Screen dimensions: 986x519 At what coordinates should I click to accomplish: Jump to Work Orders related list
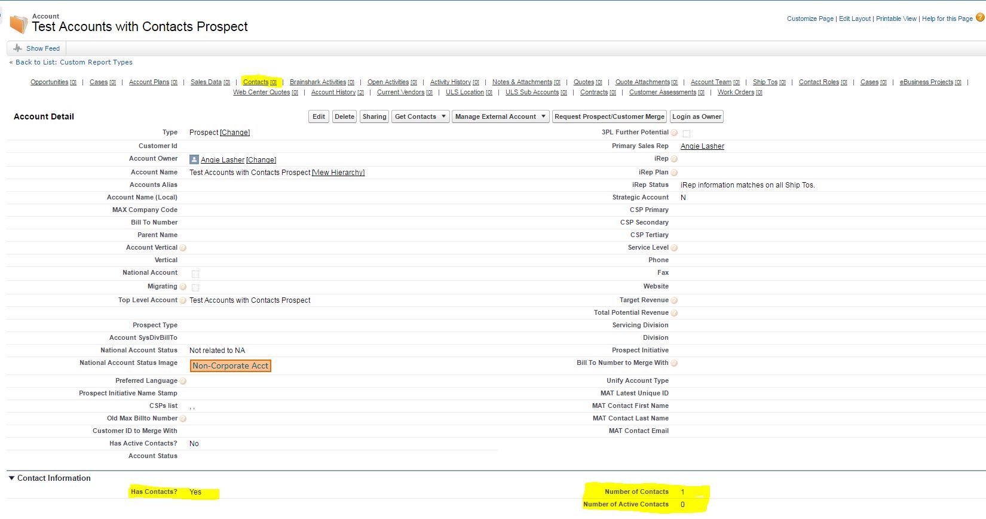click(740, 93)
